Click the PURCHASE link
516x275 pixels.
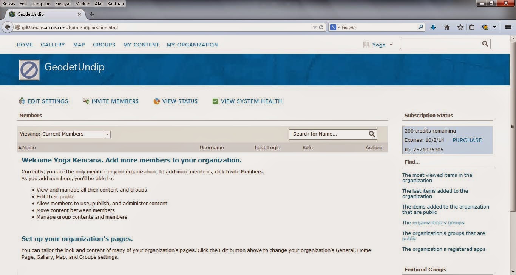tap(467, 140)
